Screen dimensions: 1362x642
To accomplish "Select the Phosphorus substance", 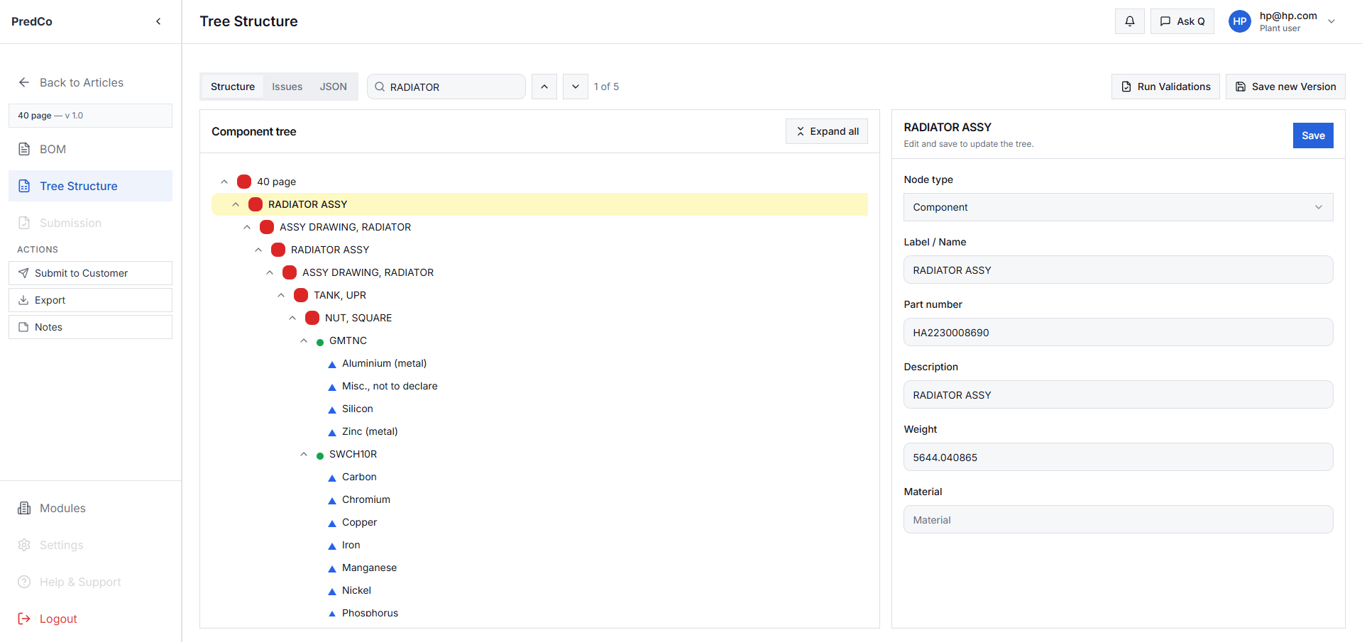I will pos(370,613).
